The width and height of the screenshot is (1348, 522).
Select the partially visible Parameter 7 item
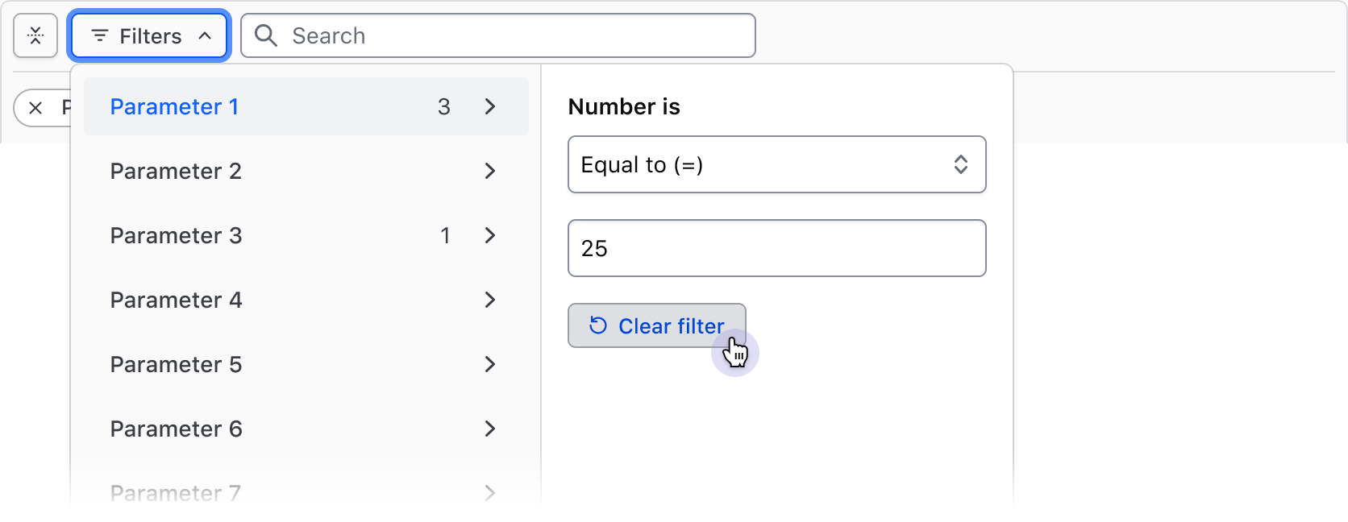pos(176,492)
